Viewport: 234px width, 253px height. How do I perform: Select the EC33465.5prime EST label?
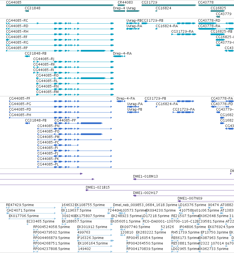40,221
